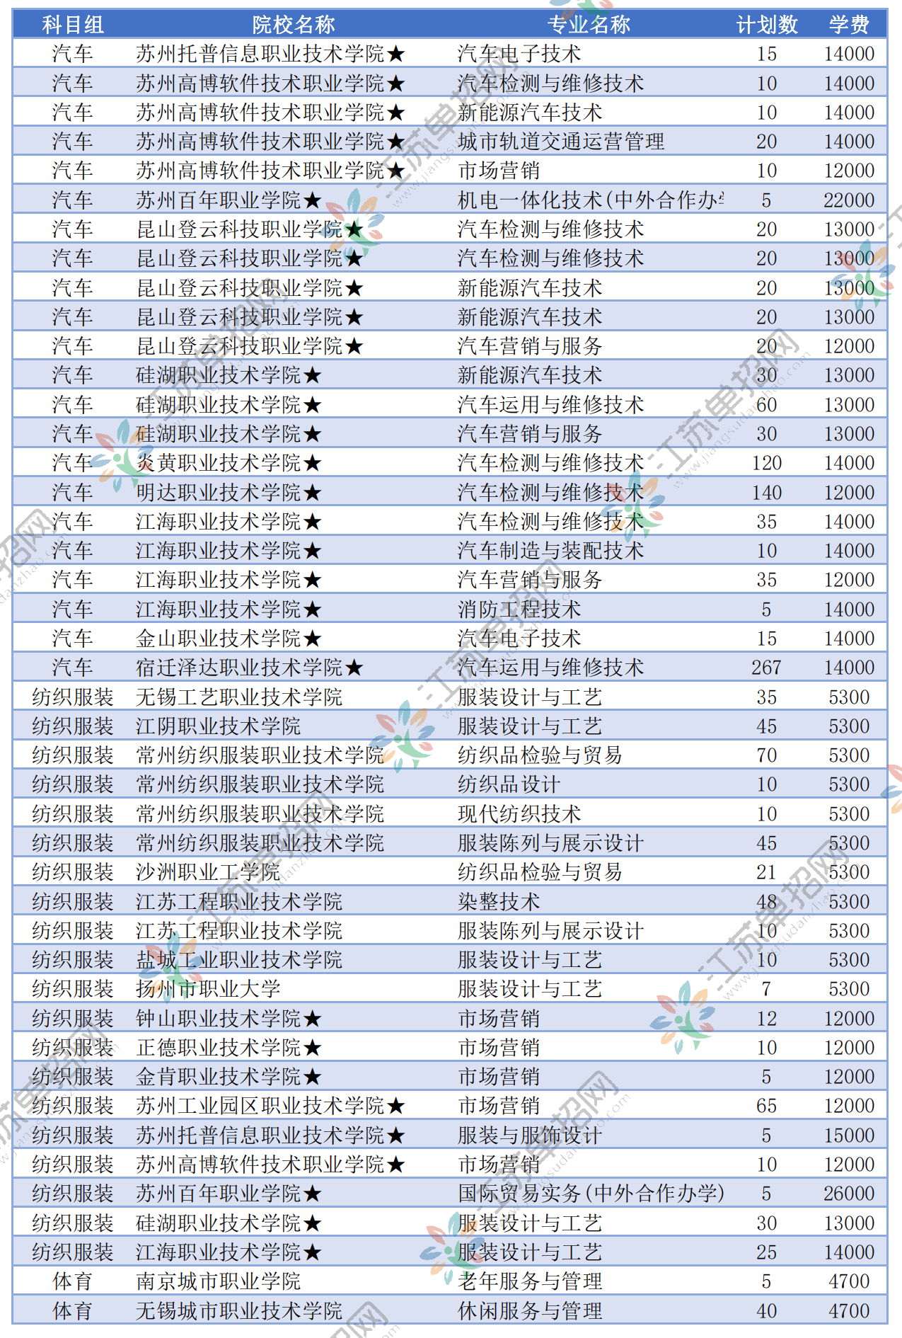Screen dimensions: 902x1338
Task: Select 苏州工业园区职业技术学院★ school cell
Action: coord(270,1106)
